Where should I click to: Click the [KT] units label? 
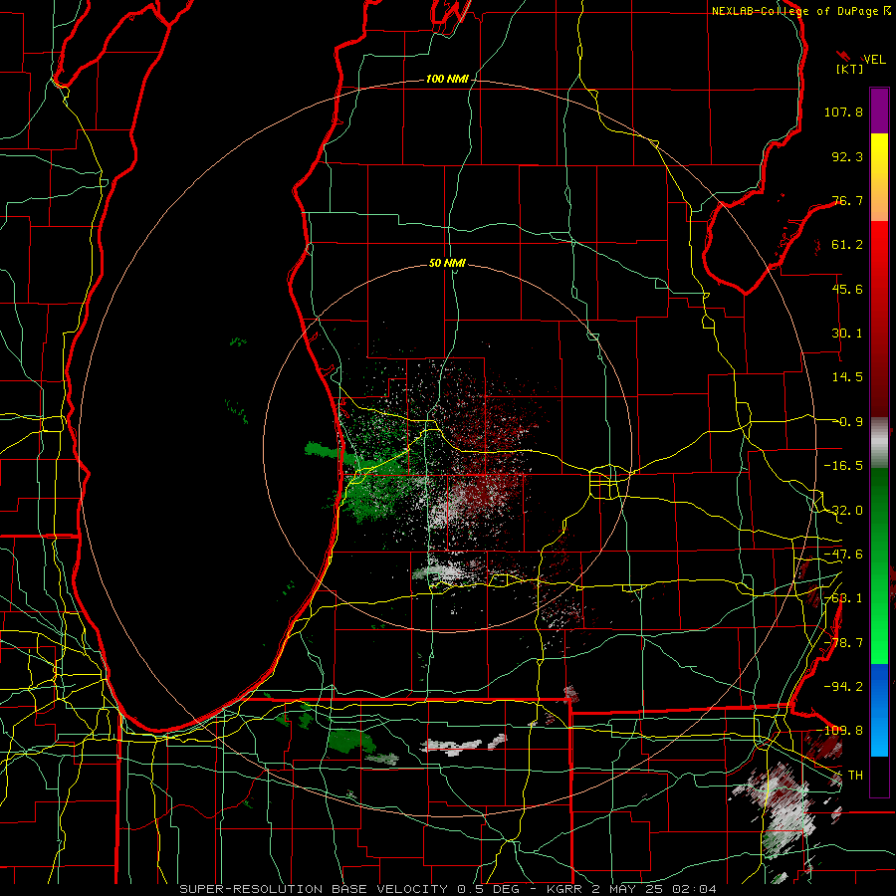click(x=850, y=69)
